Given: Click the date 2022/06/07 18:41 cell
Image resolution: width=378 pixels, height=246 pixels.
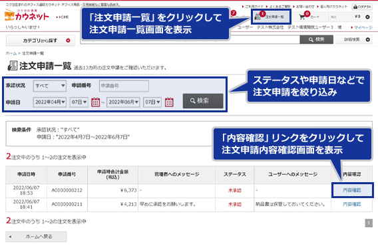Looking at the screenshot, I should [26, 204].
